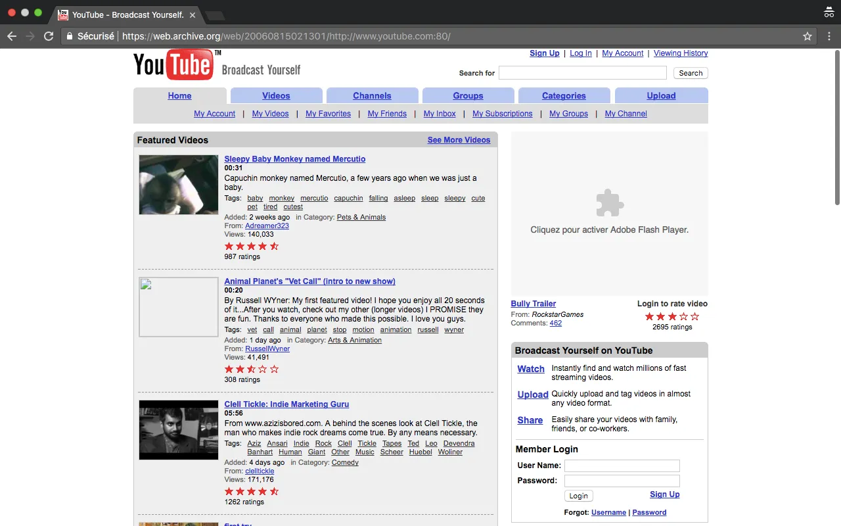The width and height of the screenshot is (841, 526).
Task: Open Clell Tickle: Indie Marketing Guru link
Action: point(286,404)
